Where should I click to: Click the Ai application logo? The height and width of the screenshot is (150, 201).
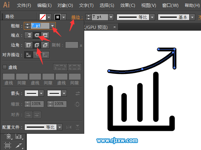(x=7, y=5)
